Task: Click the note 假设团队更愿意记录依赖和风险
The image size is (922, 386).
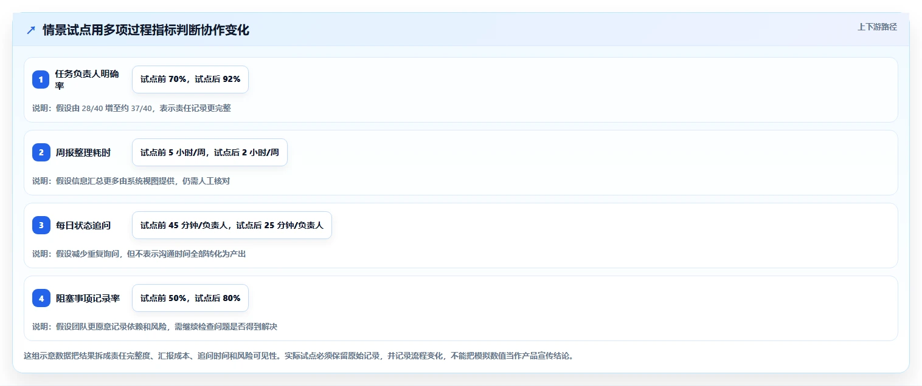Action: tap(155, 327)
